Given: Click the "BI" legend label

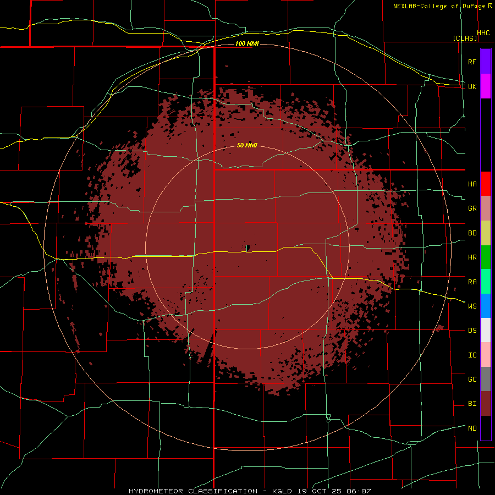Looking at the screenshot, I should pos(472,404).
